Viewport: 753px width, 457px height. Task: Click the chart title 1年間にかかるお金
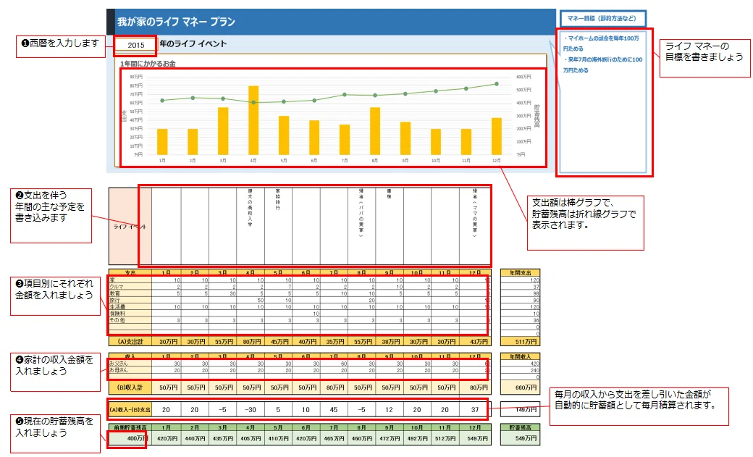148,64
